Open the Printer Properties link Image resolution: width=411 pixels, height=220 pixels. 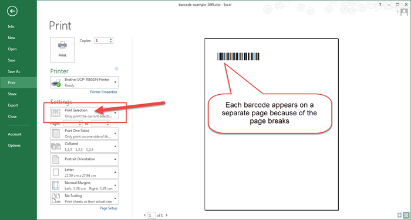click(103, 92)
